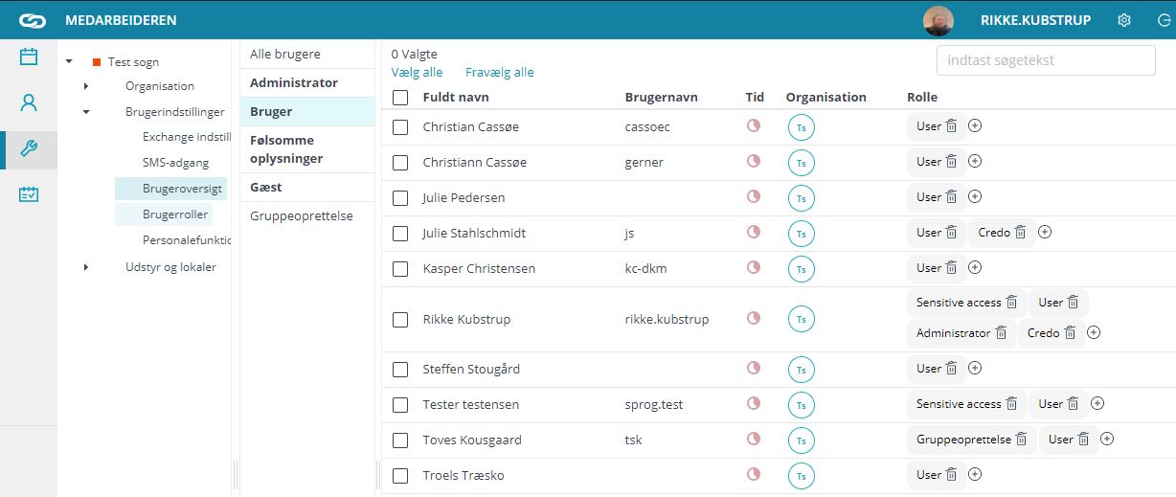Open the gear settings icon in header
Image resolution: width=1176 pixels, height=497 pixels.
1124,20
